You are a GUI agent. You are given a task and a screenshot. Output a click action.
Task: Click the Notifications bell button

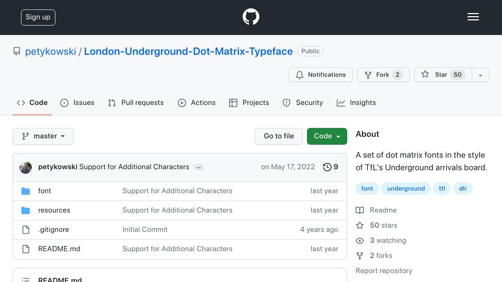pos(321,75)
